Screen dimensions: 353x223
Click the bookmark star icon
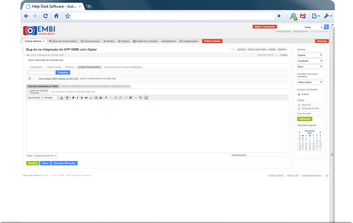pyautogui.click(x=67, y=17)
